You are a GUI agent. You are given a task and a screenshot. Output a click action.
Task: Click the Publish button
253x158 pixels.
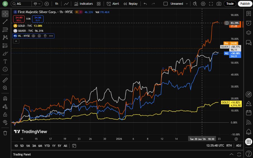[x=245, y=4]
